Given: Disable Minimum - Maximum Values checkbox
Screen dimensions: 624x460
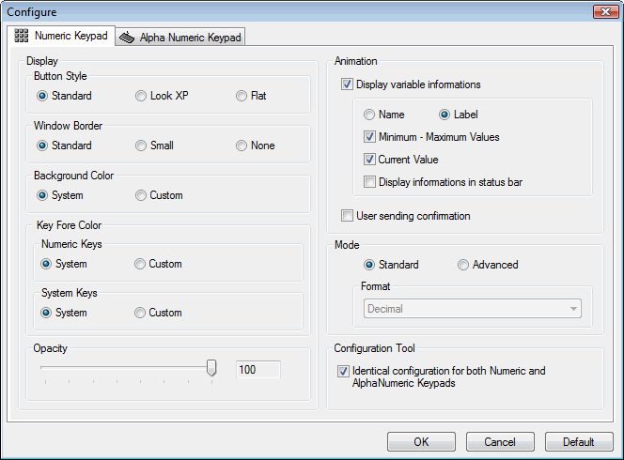Looking at the screenshot, I should (370, 137).
